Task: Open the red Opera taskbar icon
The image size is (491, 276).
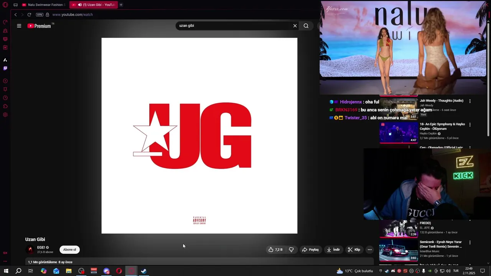Action: pos(119,271)
